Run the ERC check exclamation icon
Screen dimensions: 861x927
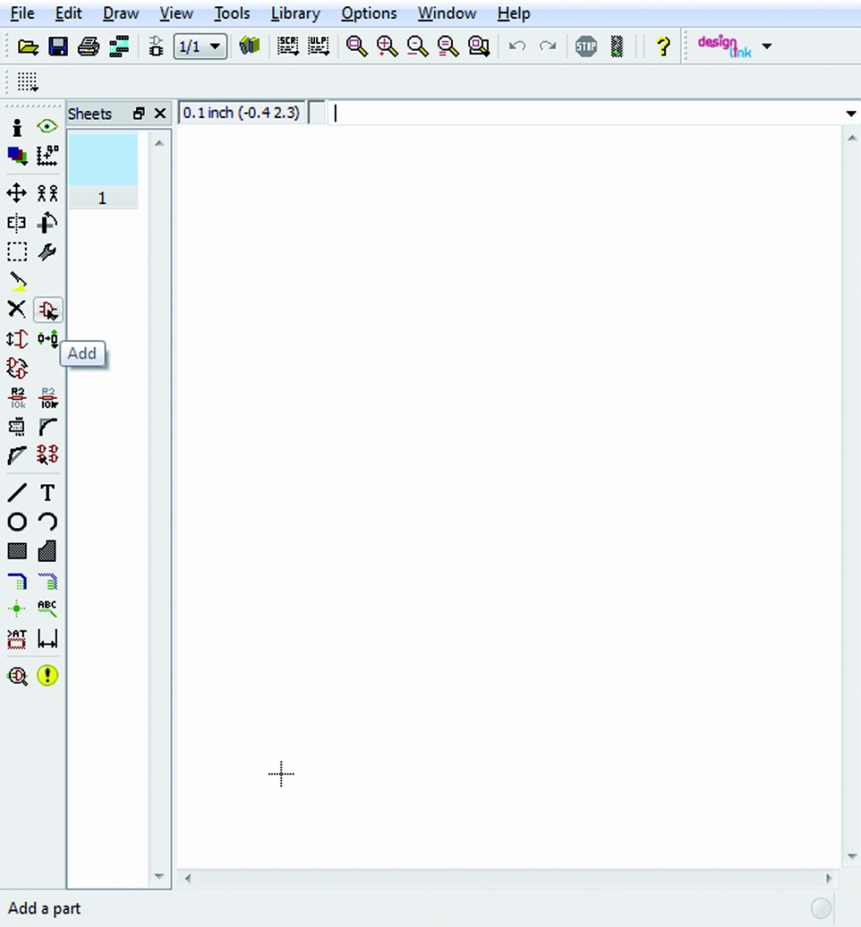[47, 676]
